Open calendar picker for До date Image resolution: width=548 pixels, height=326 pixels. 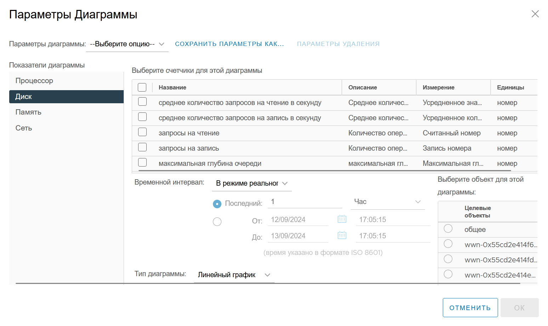tap(342, 235)
